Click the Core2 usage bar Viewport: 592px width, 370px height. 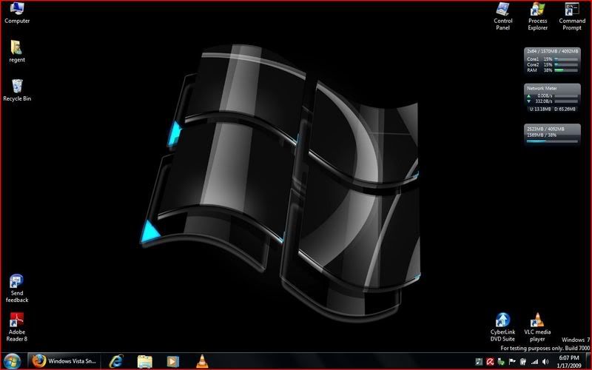566,64
